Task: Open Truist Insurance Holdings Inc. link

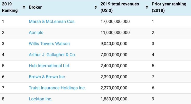Action: coord(57,88)
